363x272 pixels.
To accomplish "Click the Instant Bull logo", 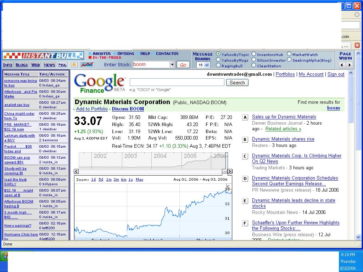I will tap(43, 56).
